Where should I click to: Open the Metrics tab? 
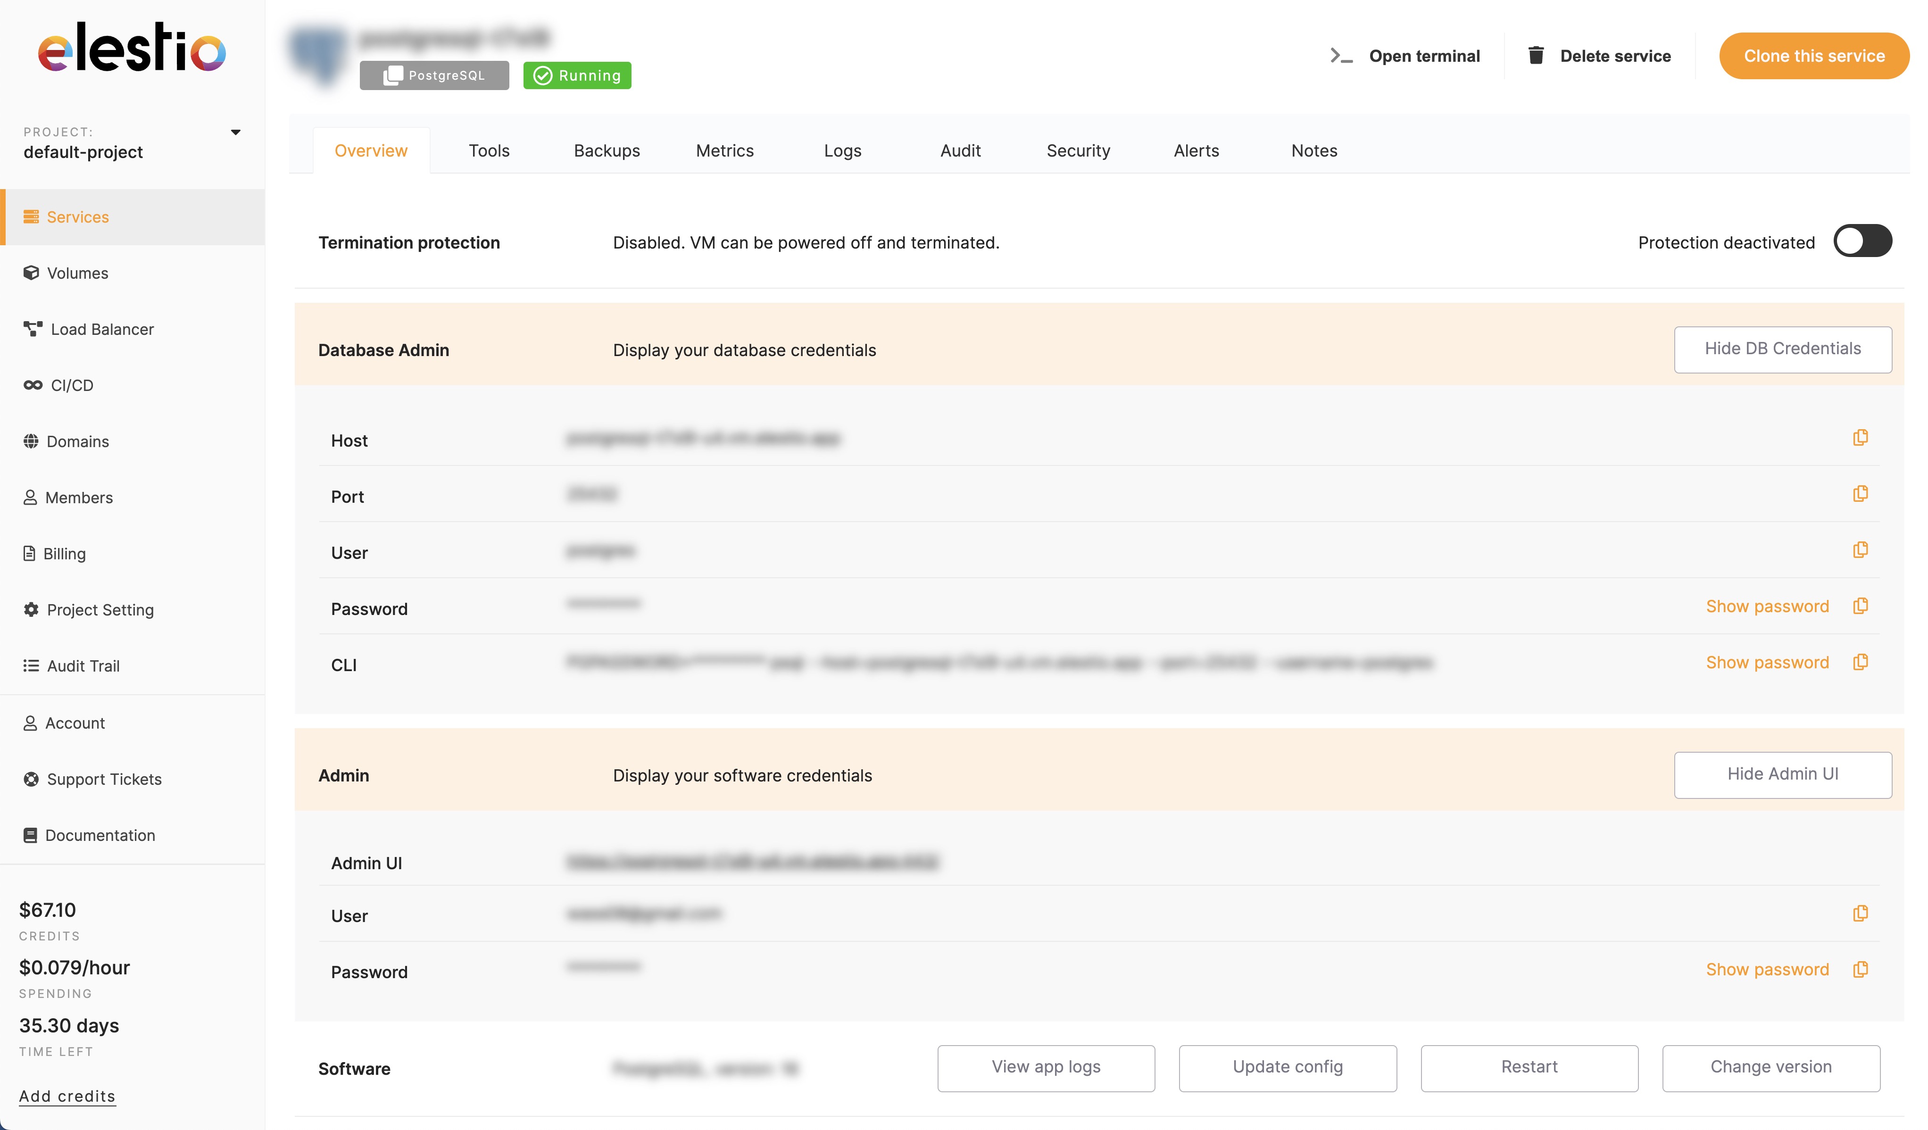tap(724, 150)
